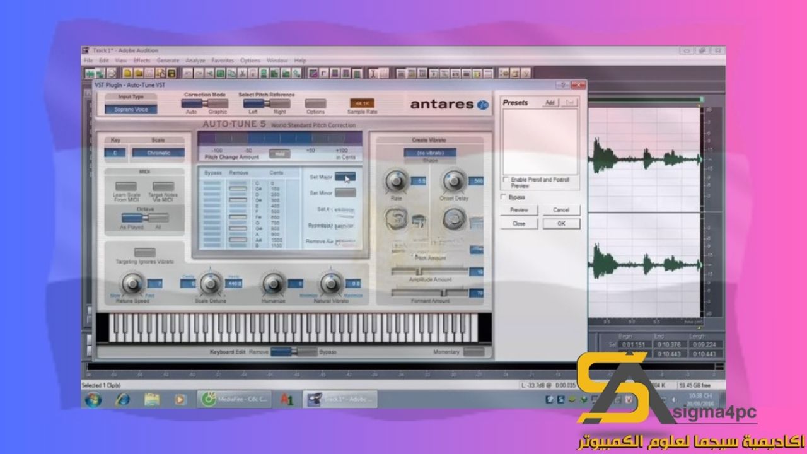Open vibrato Shape dropdown showing (no vibrato)
The height and width of the screenshot is (454, 807).
[x=430, y=153]
